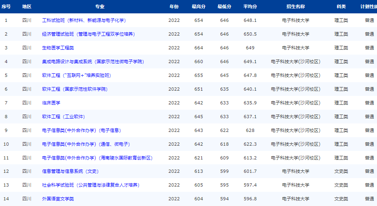Select the average score 596.8
Viewport: 377px width, 206px height.
(x=250, y=199)
